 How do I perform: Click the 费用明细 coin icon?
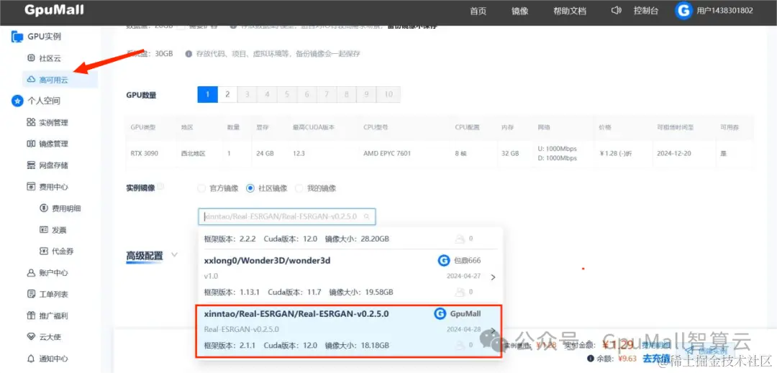[44, 208]
